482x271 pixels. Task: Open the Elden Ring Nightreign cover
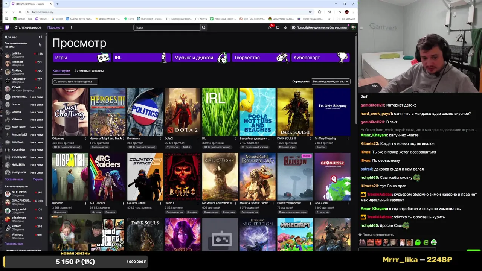(258, 234)
